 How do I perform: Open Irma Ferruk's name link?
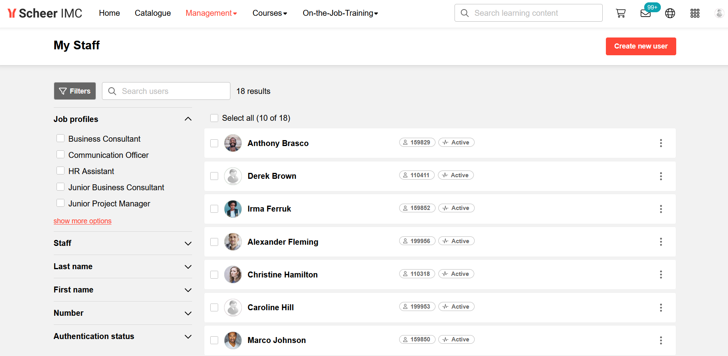click(269, 209)
